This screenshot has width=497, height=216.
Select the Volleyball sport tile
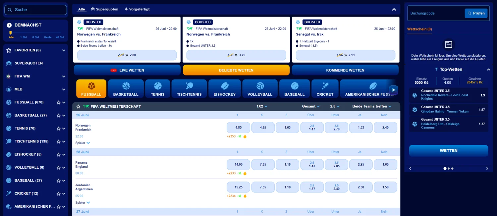tap(260, 89)
